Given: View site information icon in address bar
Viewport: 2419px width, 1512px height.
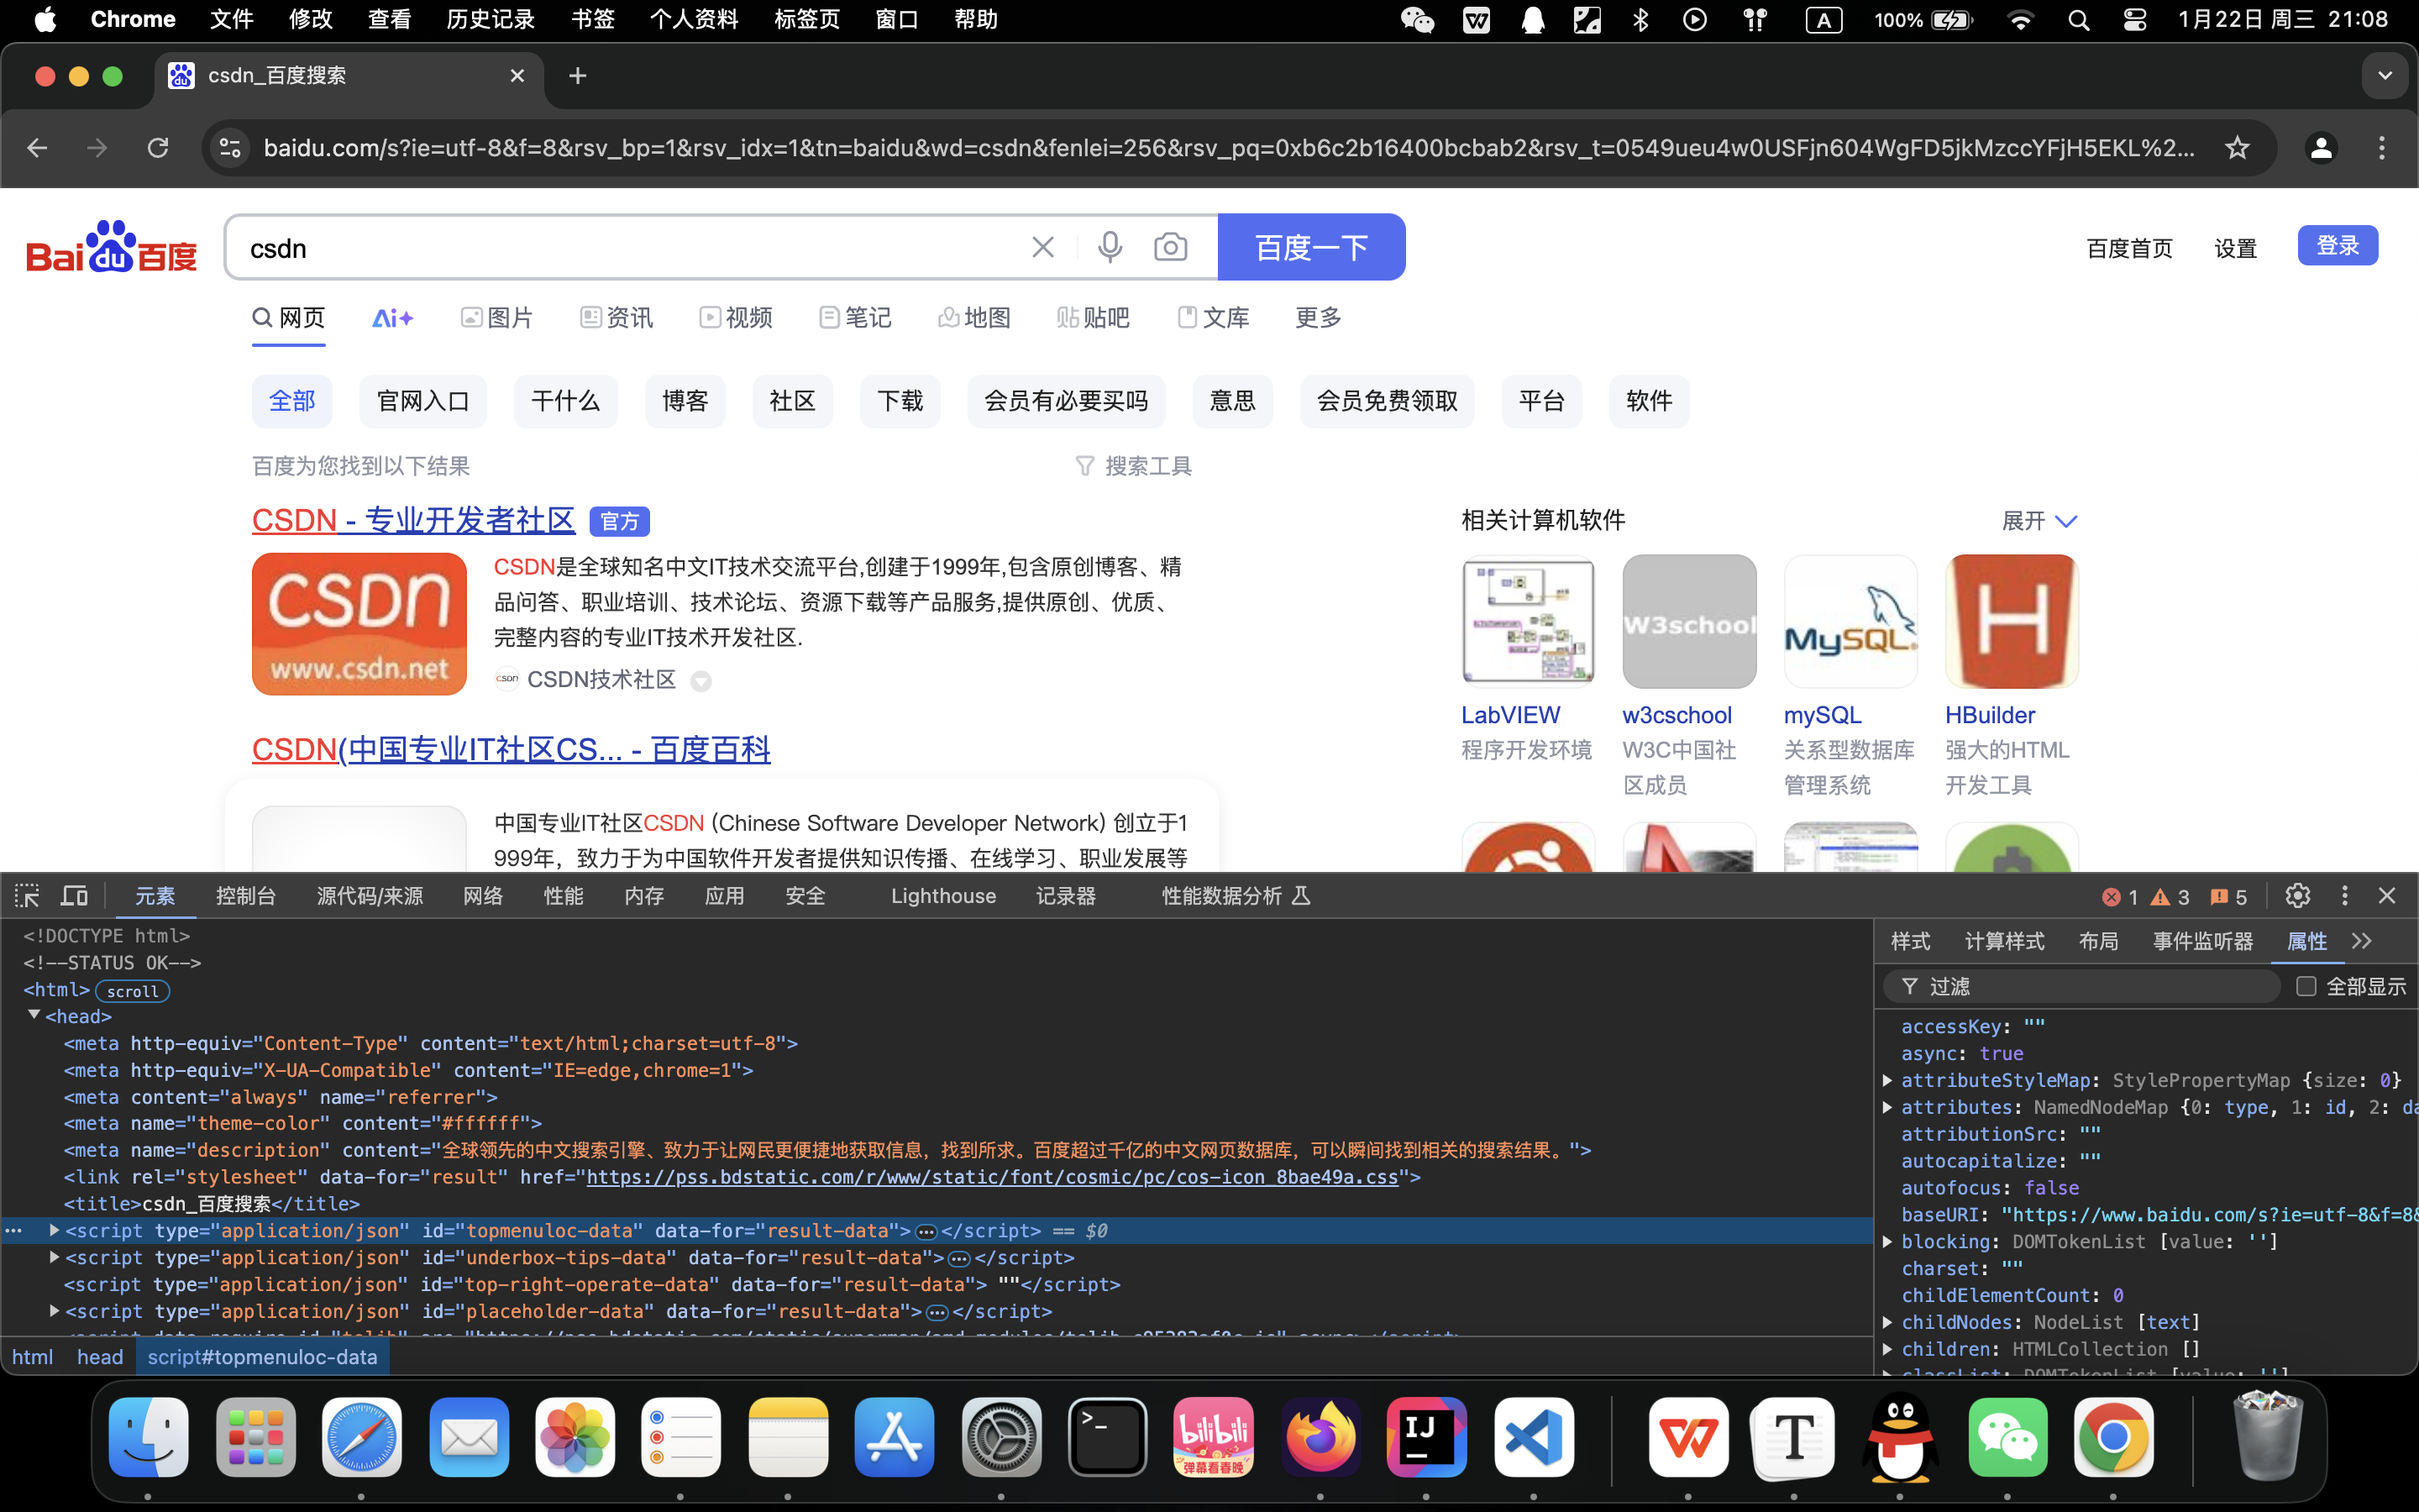Looking at the screenshot, I should pyautogui.click(x=230, y=148).
